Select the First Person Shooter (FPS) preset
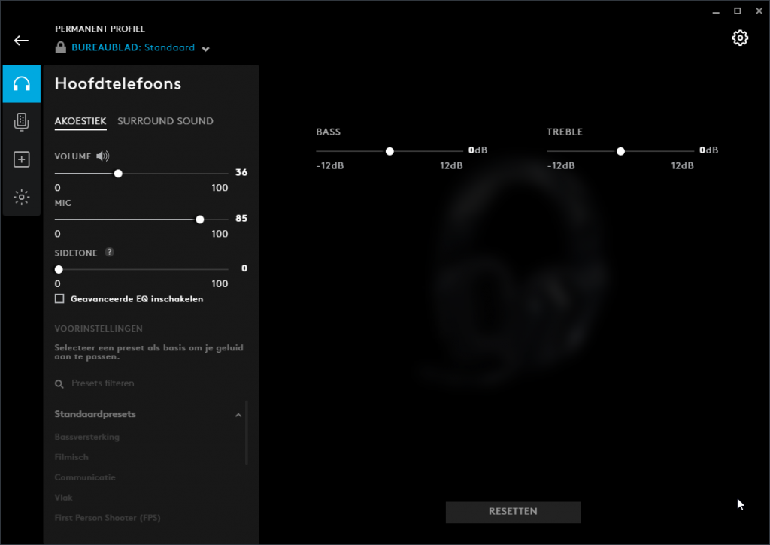The image size is (770, 545). [x=107, y=518]
